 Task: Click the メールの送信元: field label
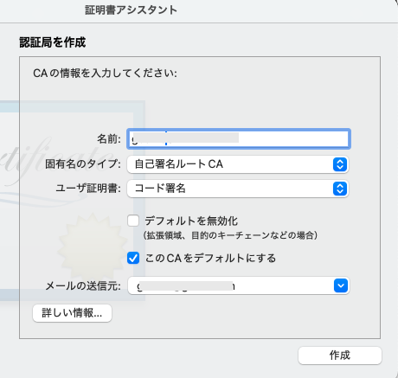pyautogui.click(x=83, y=285)
